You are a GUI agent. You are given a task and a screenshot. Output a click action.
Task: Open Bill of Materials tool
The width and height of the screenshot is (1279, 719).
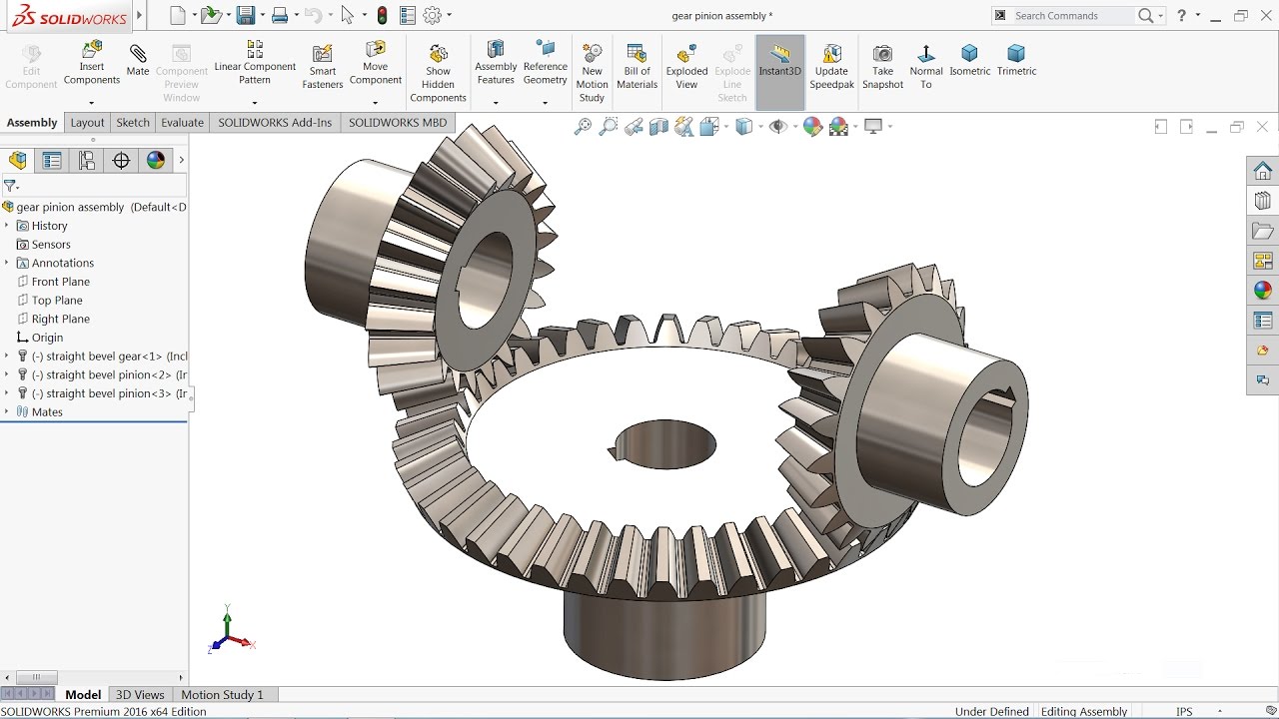[637, 67]
